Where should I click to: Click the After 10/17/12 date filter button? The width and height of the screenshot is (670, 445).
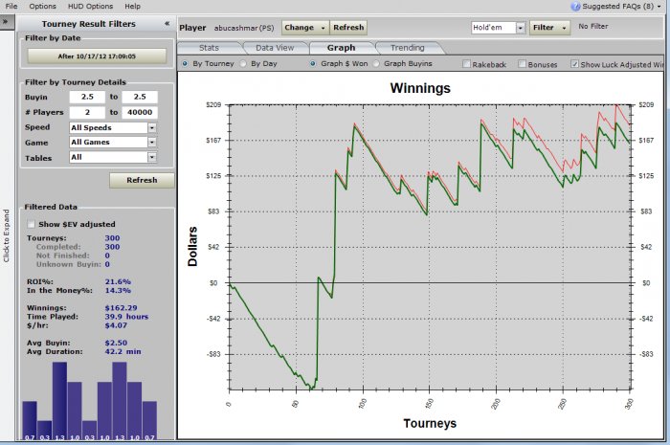97,56
